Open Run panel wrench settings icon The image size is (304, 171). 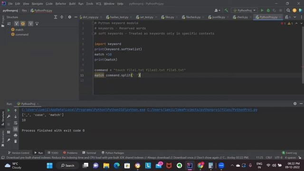click(9, 116)
